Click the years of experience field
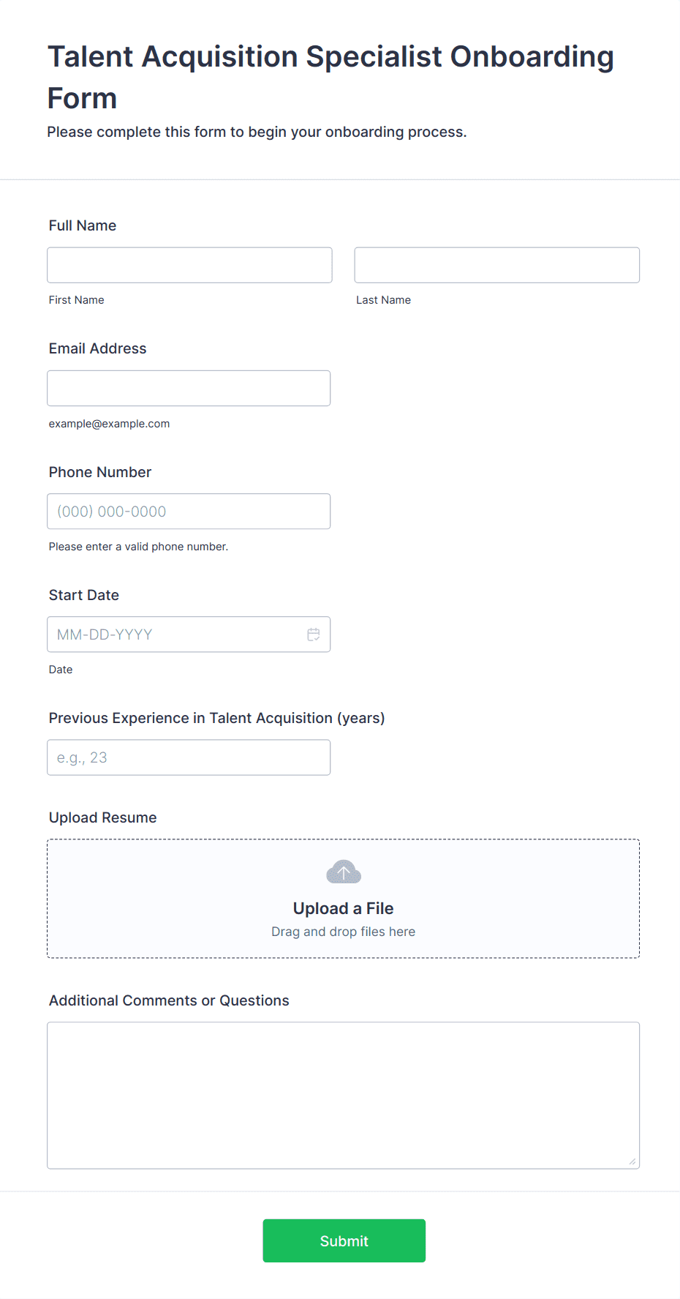Viewport: 680px width, 1299px height. (x=189, y=757)
